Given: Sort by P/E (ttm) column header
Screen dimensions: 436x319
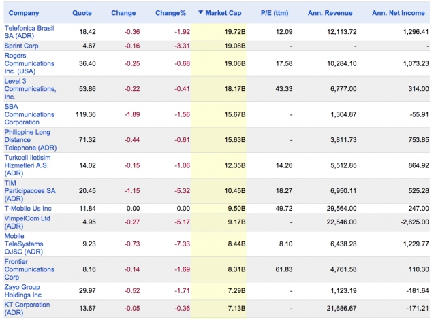Looking at the screenshot, I should point(275,13).
